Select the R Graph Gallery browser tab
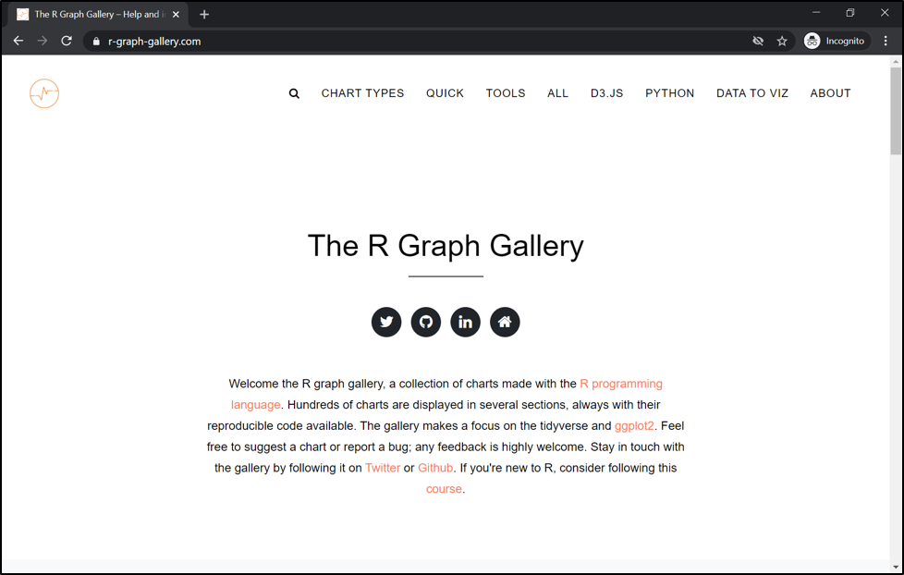 click(x=98, y=15)
